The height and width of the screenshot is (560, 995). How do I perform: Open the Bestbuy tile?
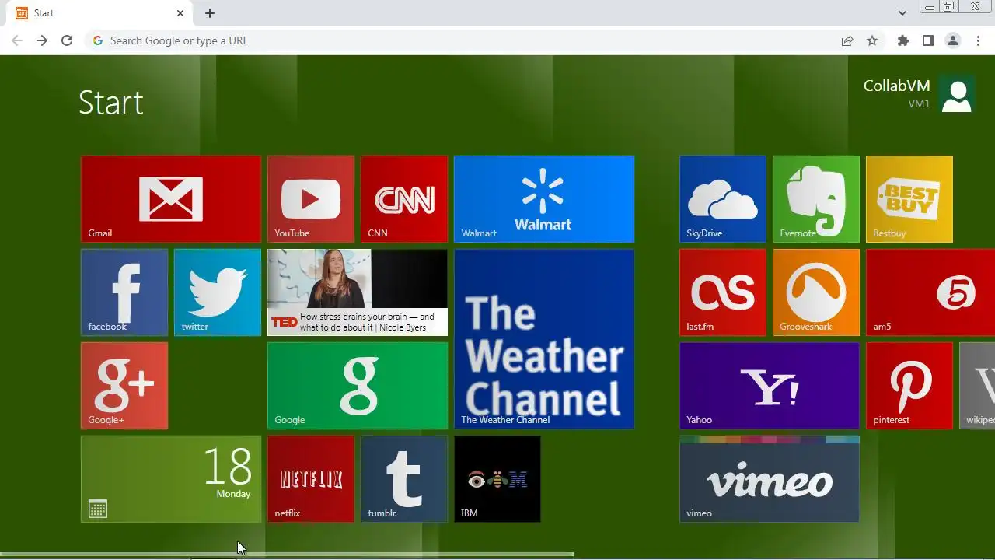point(909,199)
